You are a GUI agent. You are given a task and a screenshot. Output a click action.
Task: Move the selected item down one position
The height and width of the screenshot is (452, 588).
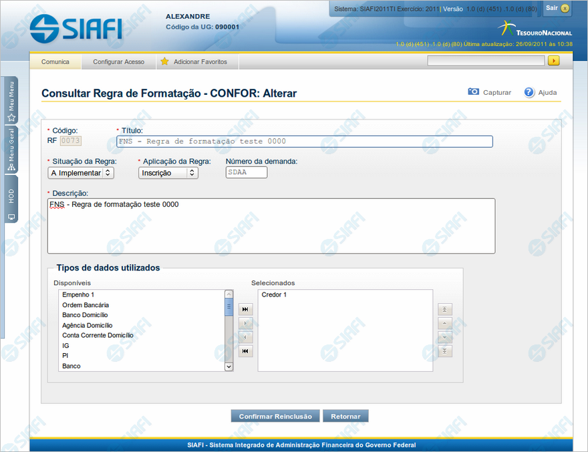(445, 337)
